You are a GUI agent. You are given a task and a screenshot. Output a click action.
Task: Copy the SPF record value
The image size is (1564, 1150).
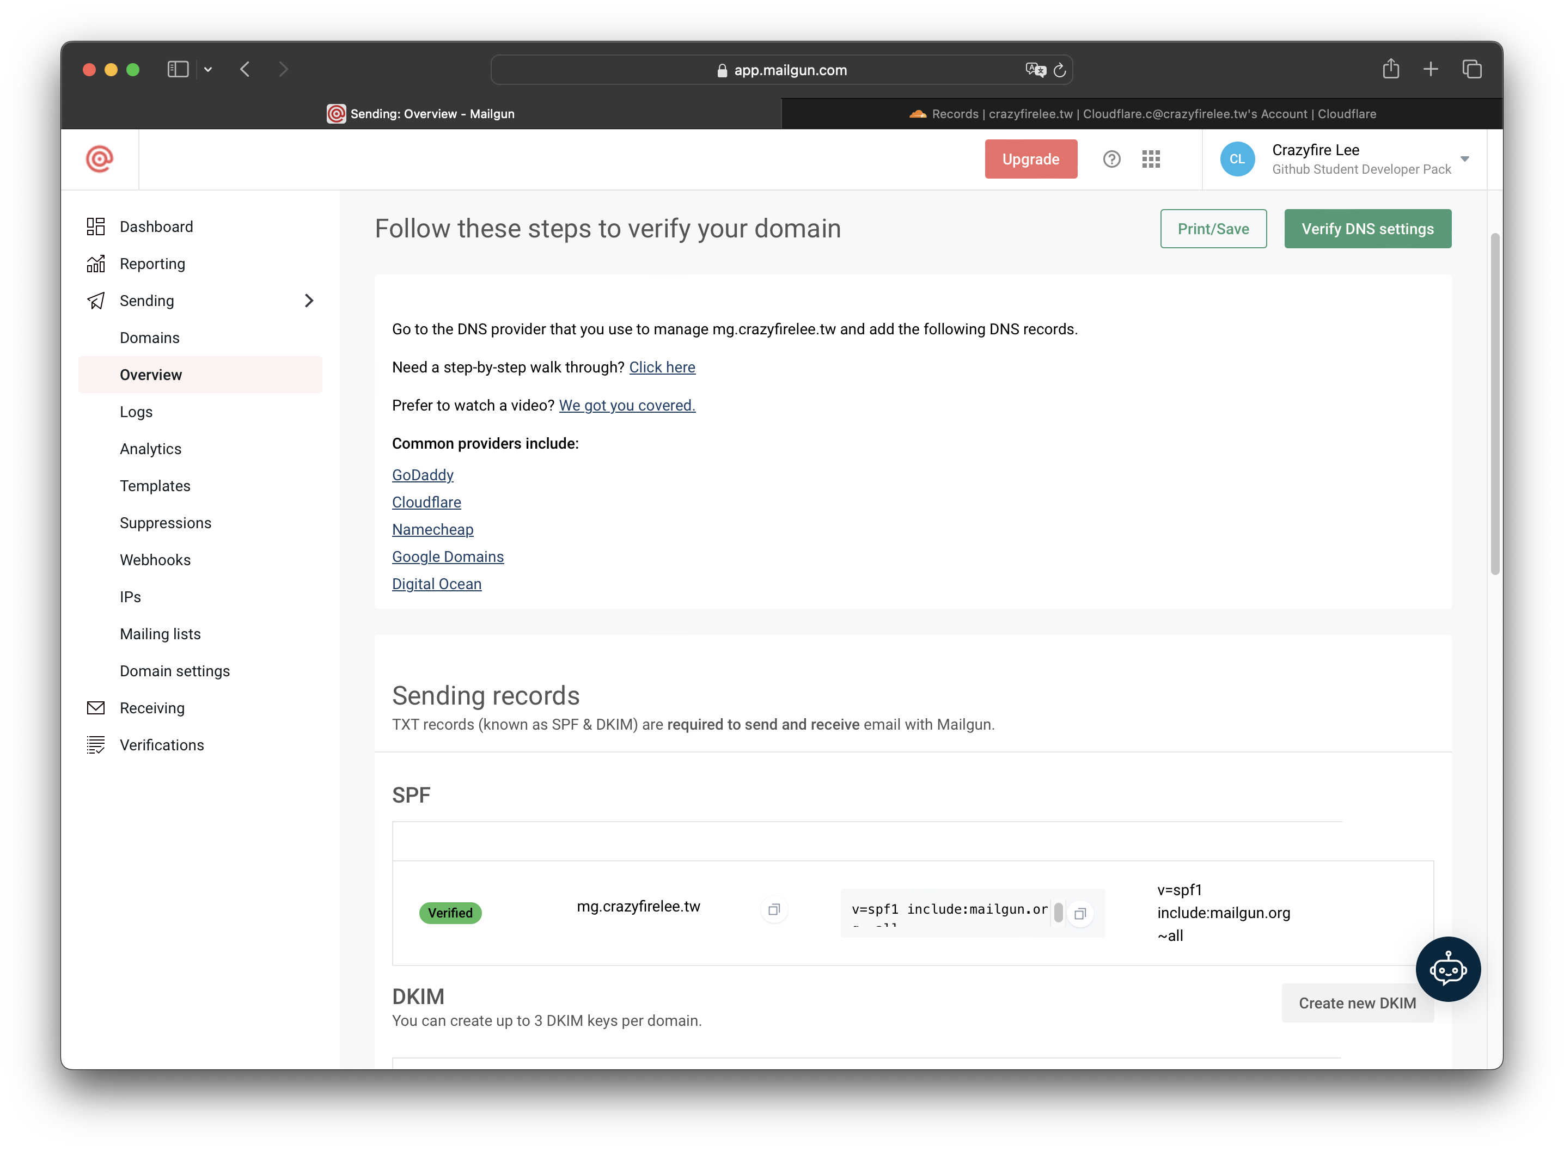coord(1079,913)
